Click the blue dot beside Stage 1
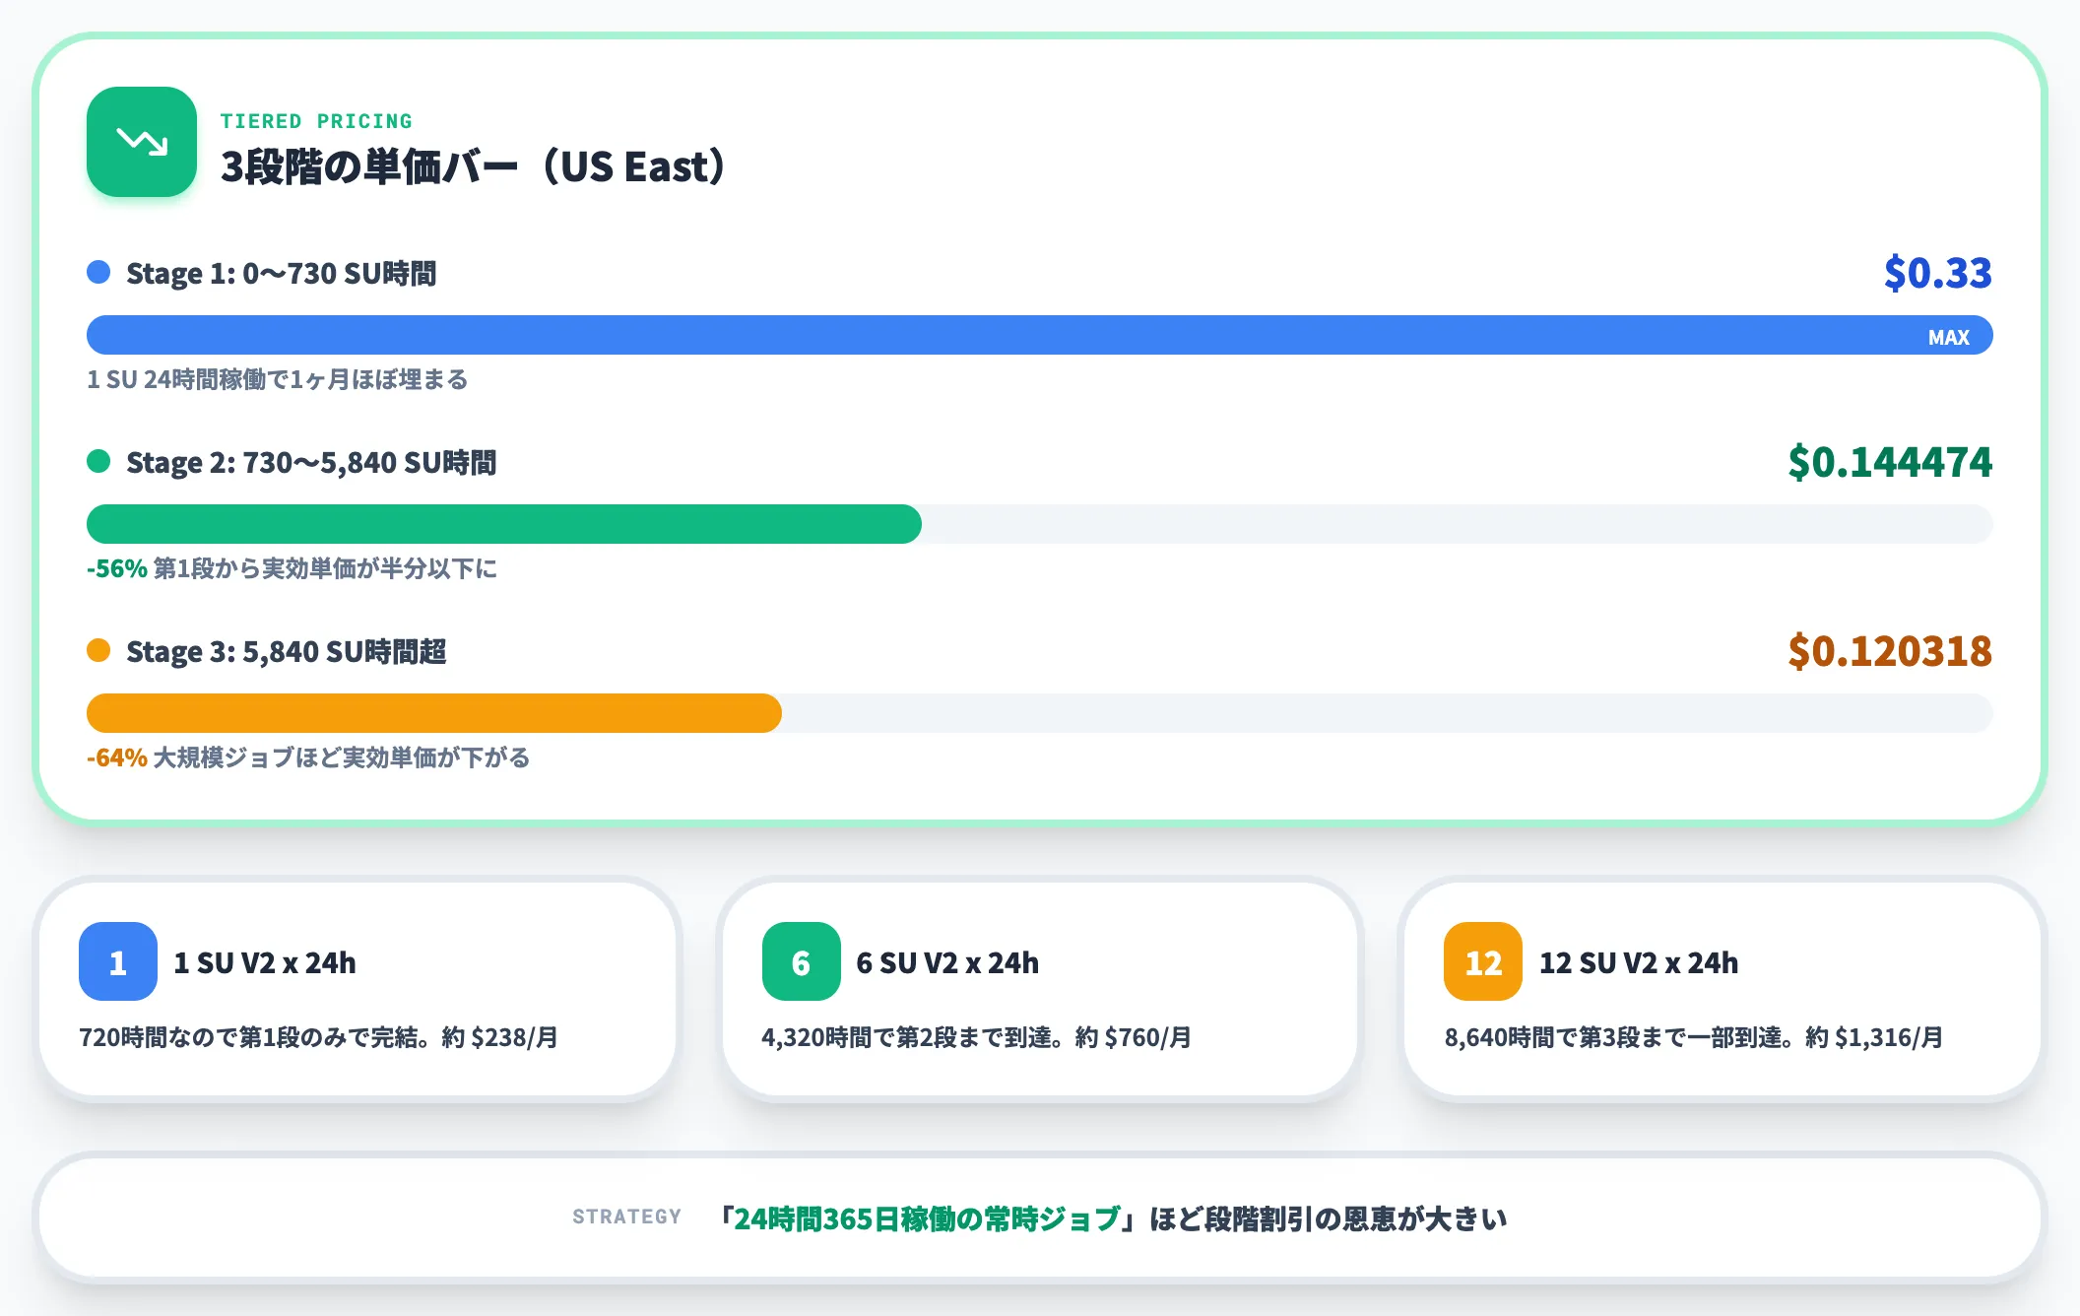 point(98,272)
